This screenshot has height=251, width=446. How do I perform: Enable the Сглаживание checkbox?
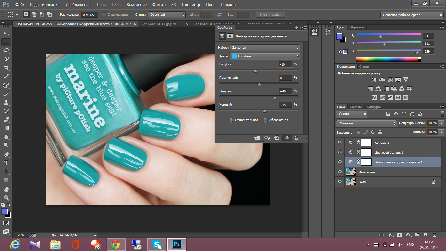coord(104,15)
